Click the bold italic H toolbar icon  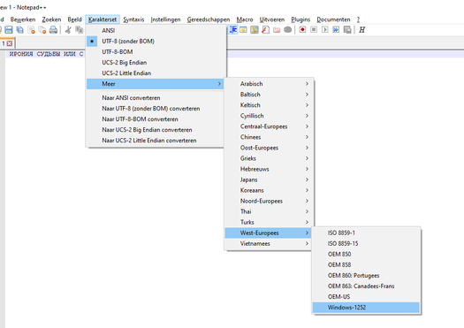pyautogui.click(x=361, y=29)
